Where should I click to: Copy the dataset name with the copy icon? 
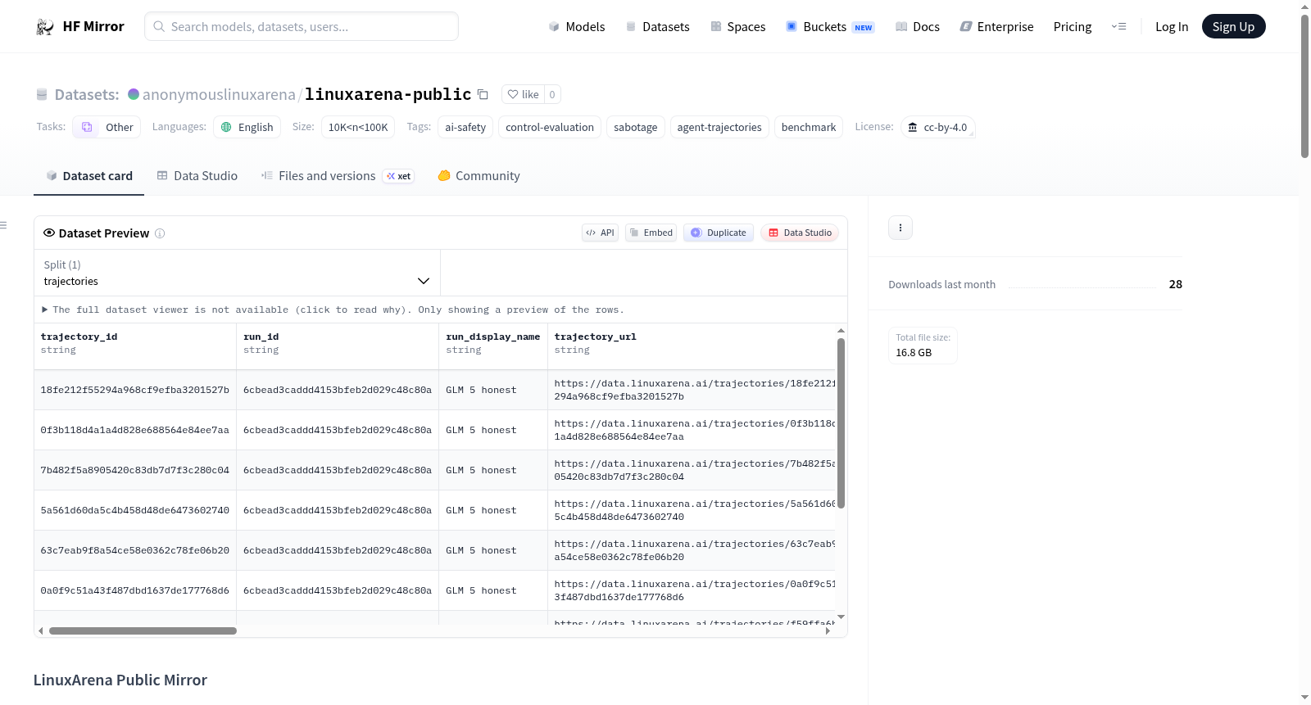click(x=483, y=94)
